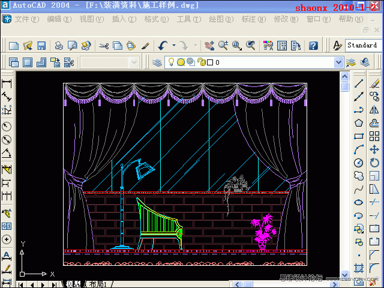Toggle the lock icon for layer 0
This screenshot has width=384, height=288.
(202, 62)
